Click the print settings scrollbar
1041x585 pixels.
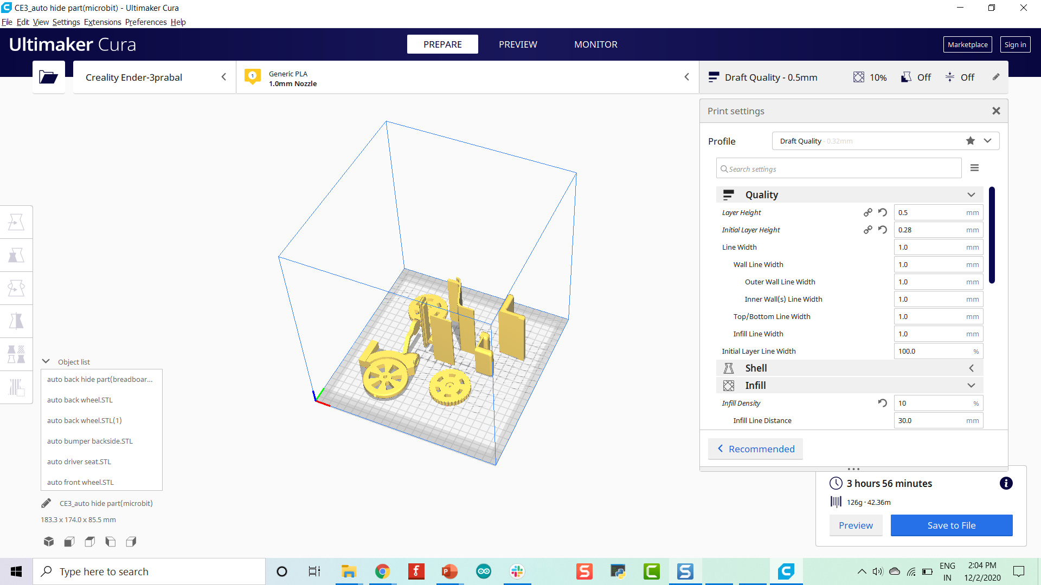992,235
